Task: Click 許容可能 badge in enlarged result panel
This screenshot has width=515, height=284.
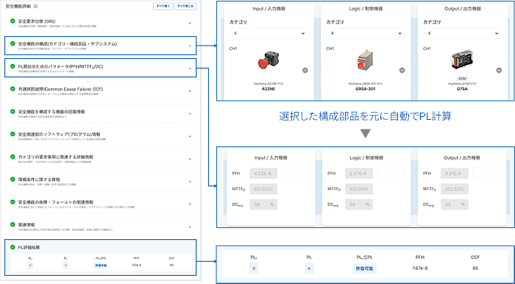Action: [365, 269]
